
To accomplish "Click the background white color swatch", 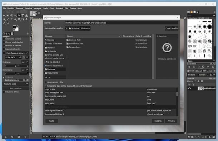I will (17, 29).
